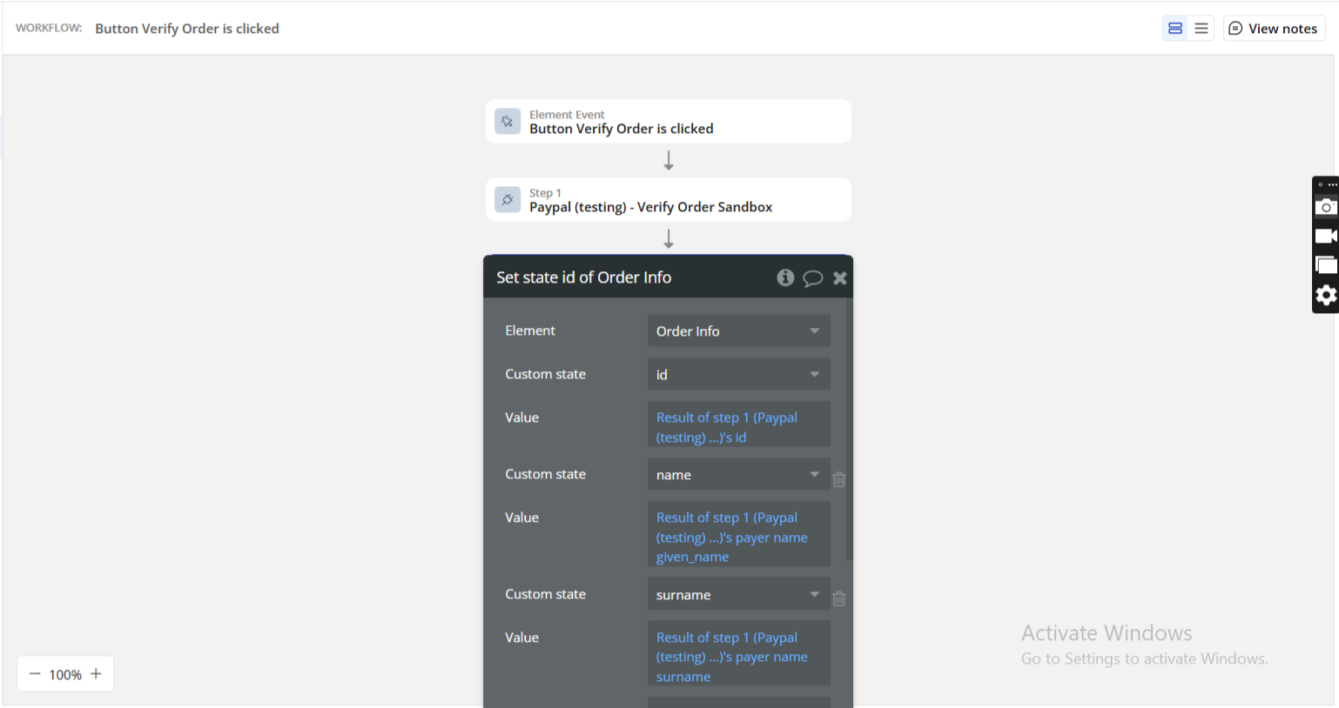Click the camera screenshot icon in the right sidebar
This screenshot has height=708, width=1339.
pos(1325,207)
